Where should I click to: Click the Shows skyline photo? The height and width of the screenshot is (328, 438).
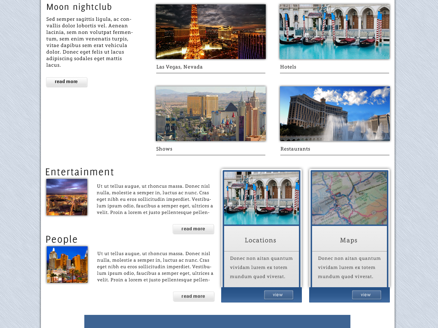(x=211, y=113)
